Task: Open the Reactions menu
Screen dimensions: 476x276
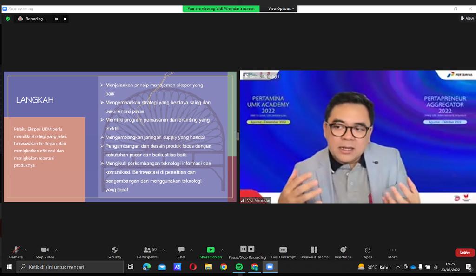Action: click(x=343, y=252)
